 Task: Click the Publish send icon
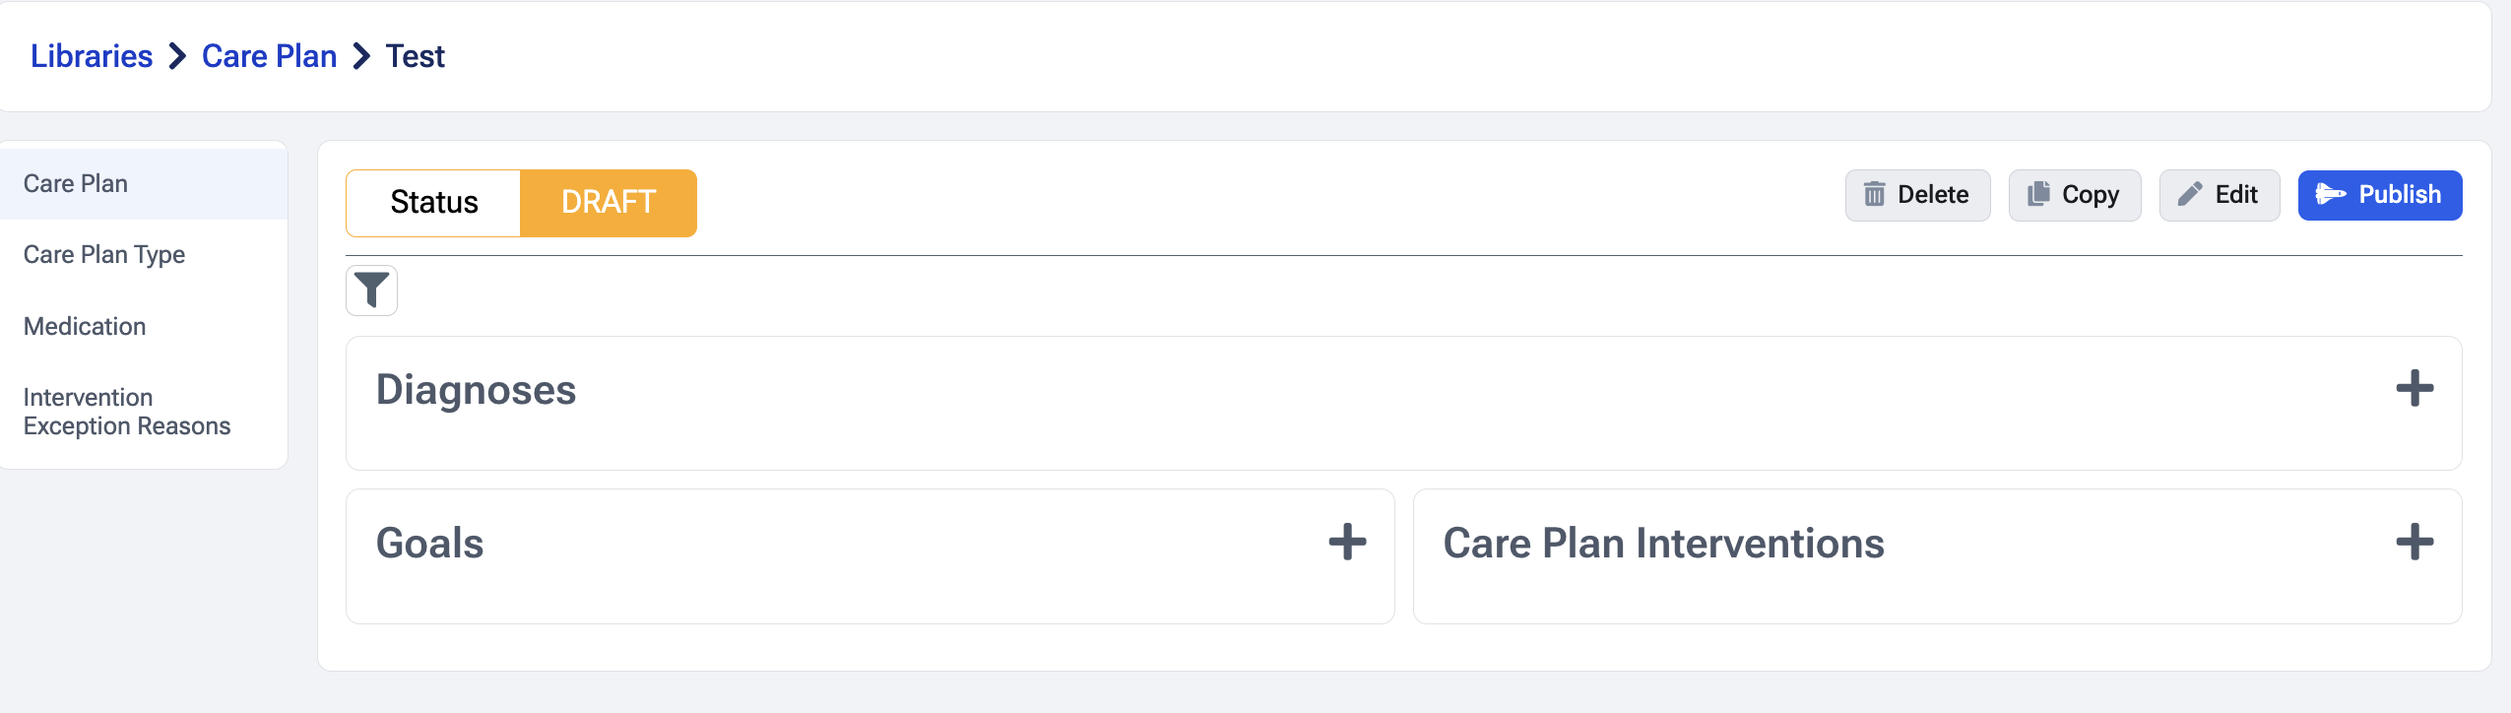click(2331, 195)
